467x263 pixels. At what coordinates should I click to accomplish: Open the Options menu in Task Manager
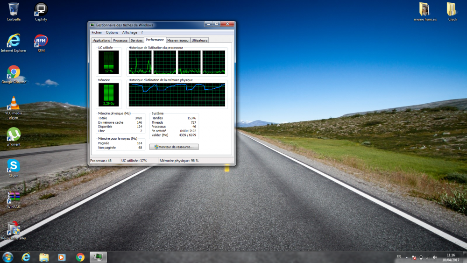click(112, 33)
